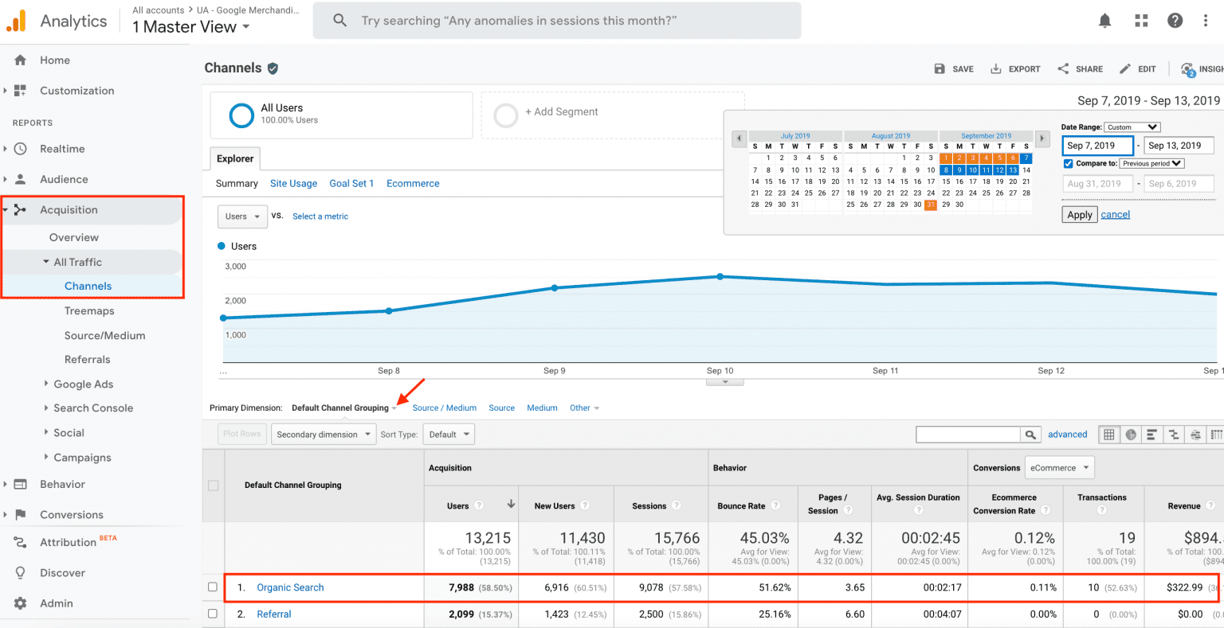This screenshot has width=1224, height=628.
Task: Open the Export options for this report
Action: (x=1014, y=68)
